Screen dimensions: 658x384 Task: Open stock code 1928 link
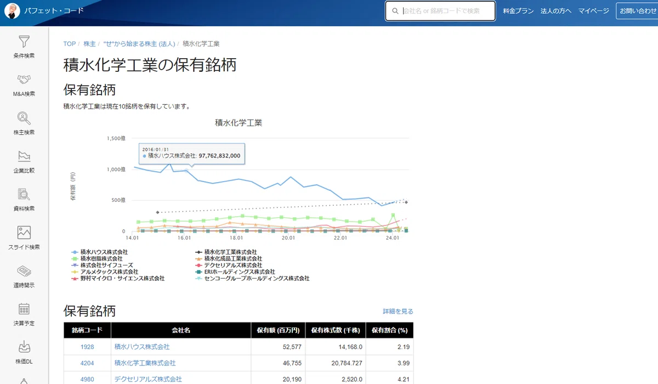(x=87, y=347)
